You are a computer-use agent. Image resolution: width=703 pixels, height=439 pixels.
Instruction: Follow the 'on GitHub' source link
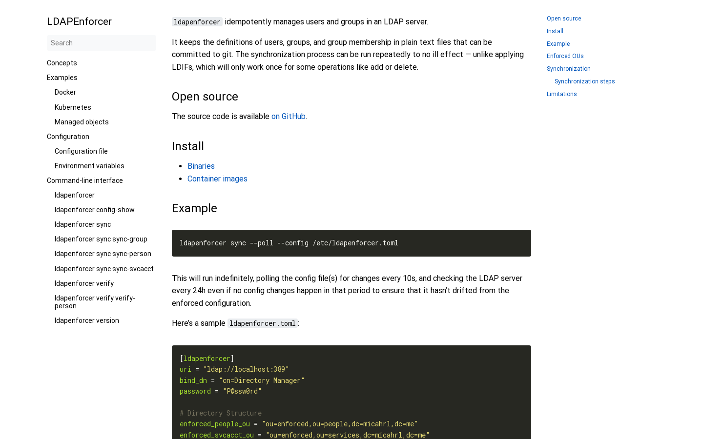[289, 116]
